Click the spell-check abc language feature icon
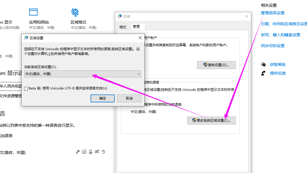Viewport: 307px width, 173px height. 103,152
